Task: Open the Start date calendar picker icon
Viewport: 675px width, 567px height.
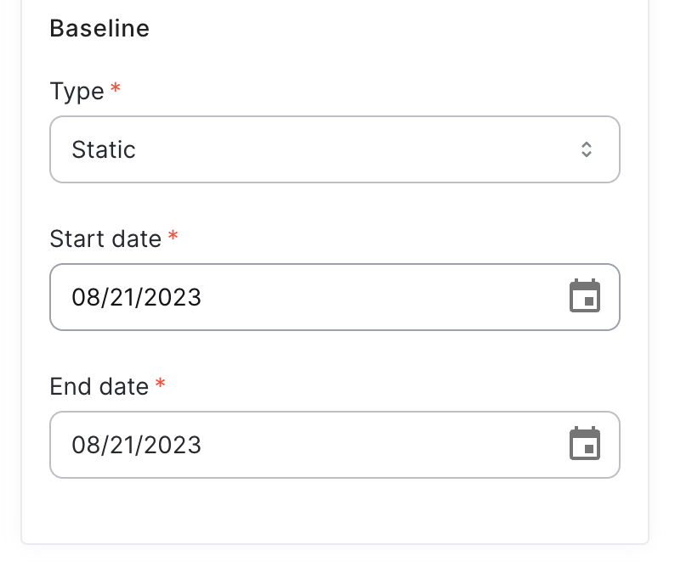Action: tap(585, 295)
